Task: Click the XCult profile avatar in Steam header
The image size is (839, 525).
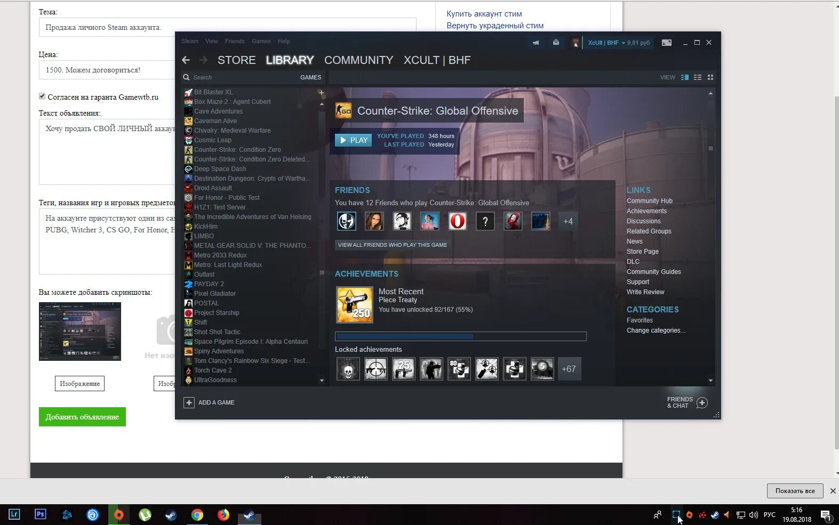Action: tap(575, 43)
